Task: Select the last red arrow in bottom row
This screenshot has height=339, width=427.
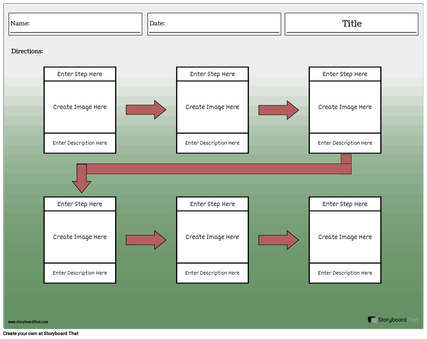Action: tap(278, 240)
